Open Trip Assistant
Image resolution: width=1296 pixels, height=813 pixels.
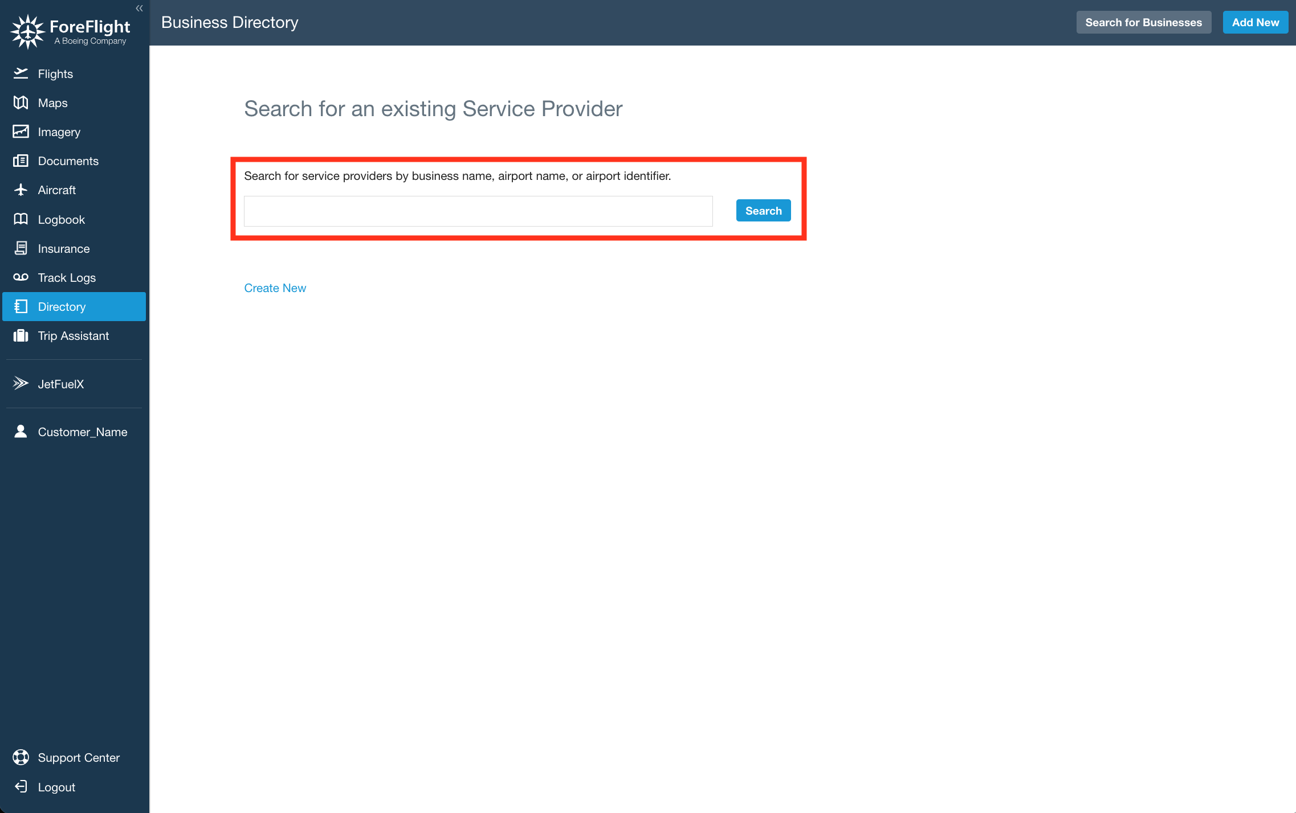(x=74, y=335)
